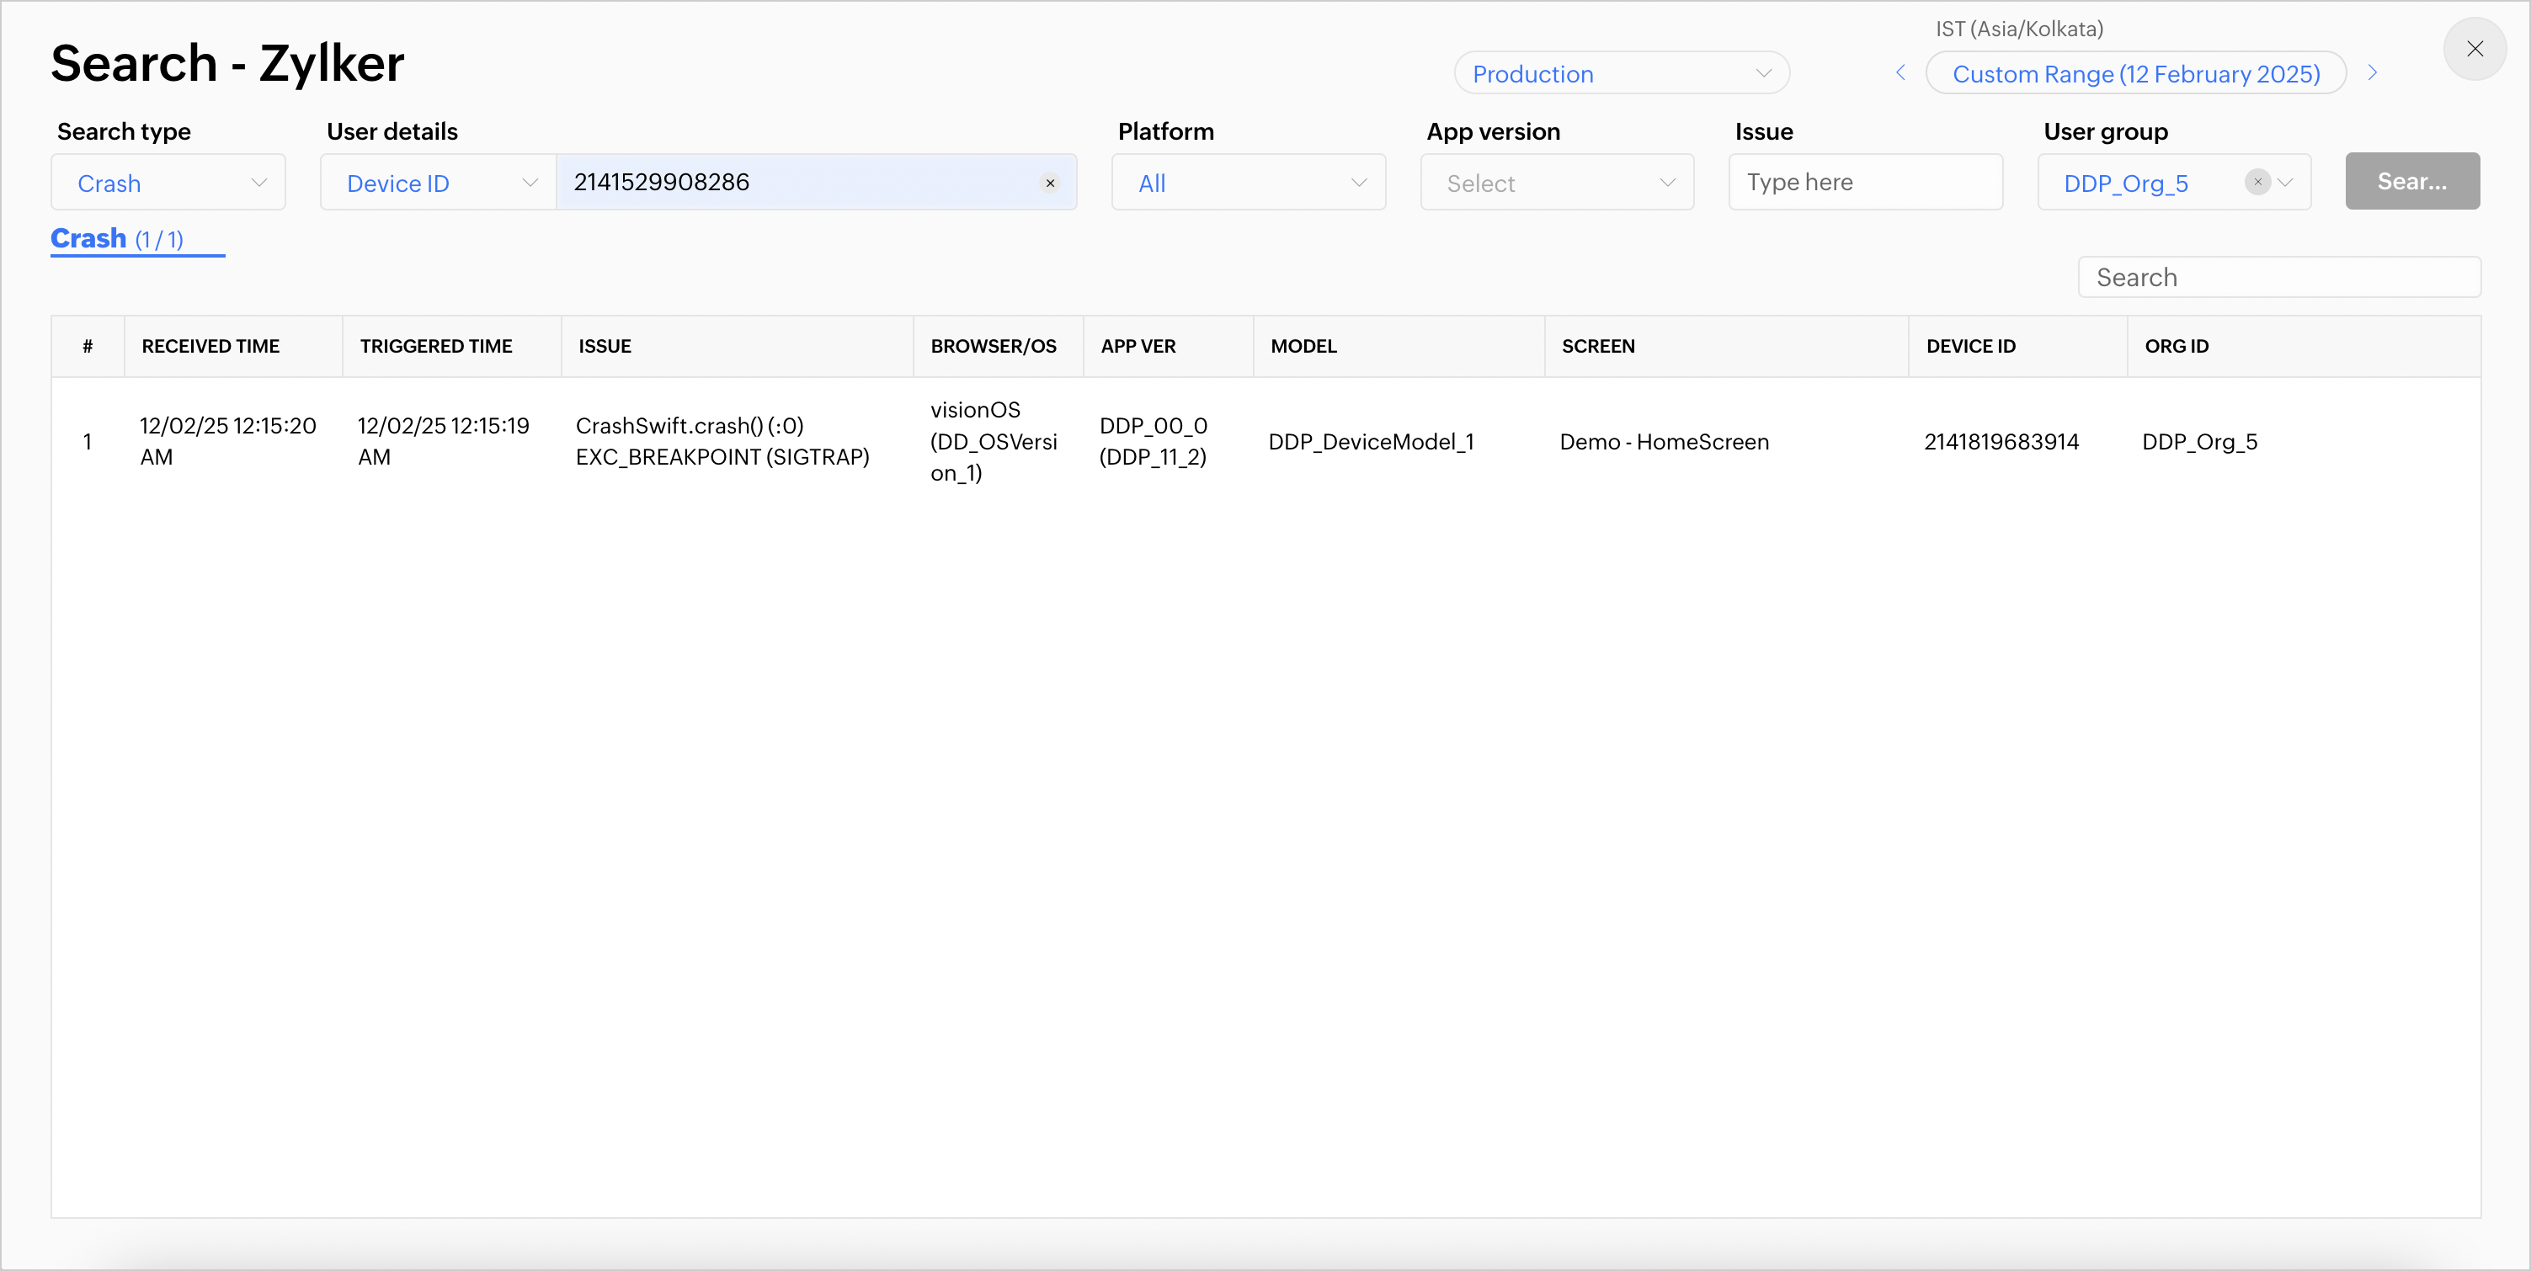Open the User group dropdown chevron
The height and width of the screenshot is (1271, 2531).
pos(2286,183)
